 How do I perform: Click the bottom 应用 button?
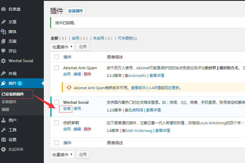[x=83, y=154]
